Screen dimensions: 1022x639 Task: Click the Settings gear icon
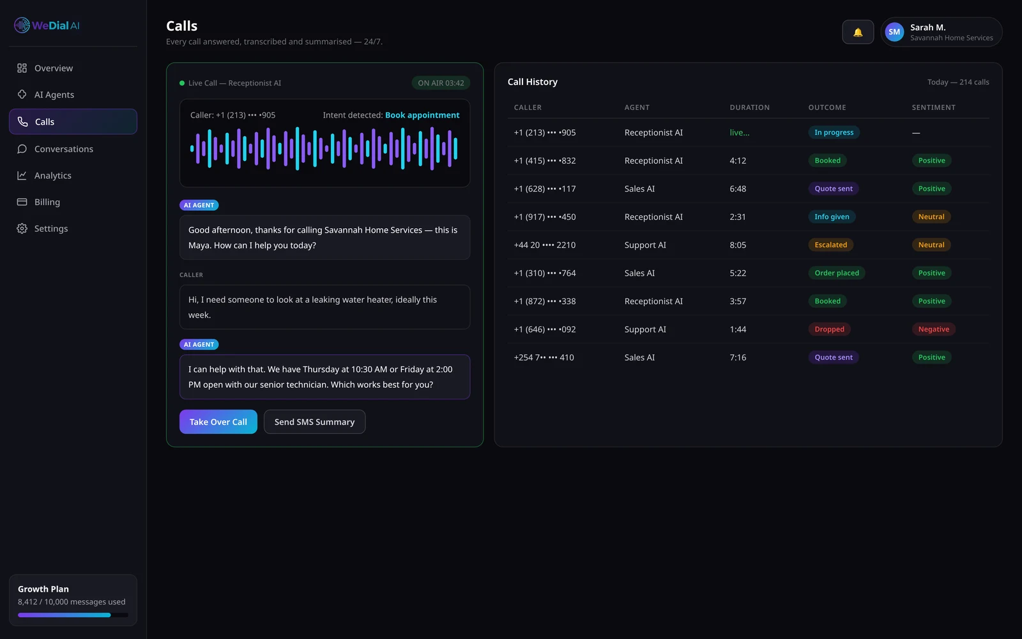pyautogui.click(x=22, y=229)
